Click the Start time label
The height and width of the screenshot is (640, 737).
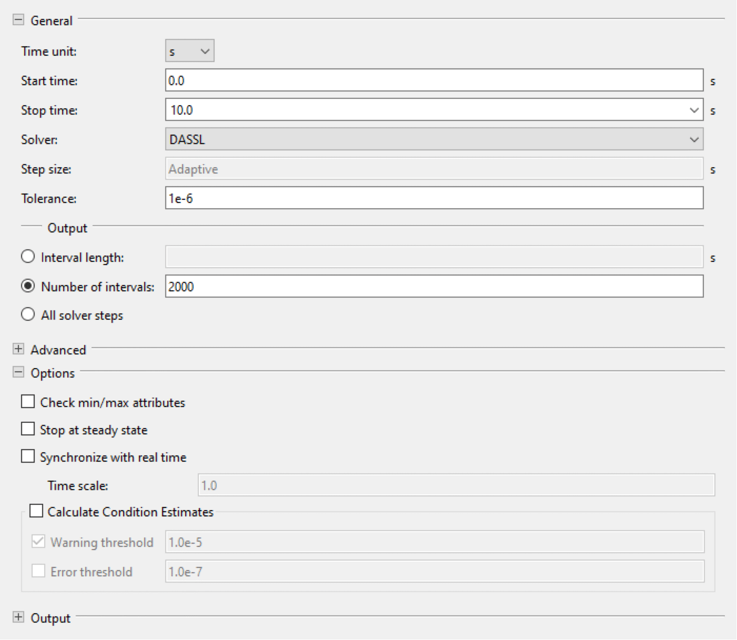click(x=49, y=81)
